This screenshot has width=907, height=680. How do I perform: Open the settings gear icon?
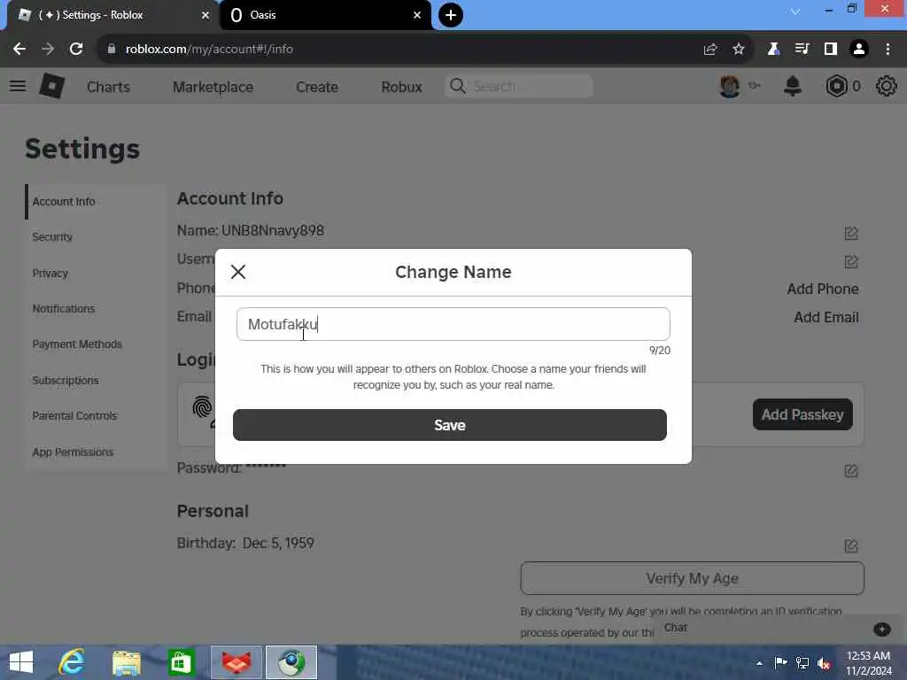(x=886, y=86)
